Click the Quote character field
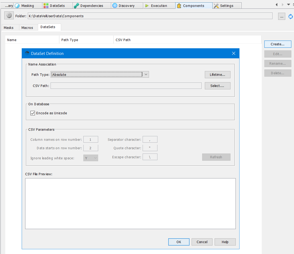Screen dimensions: 294x254 click(150, 148)
